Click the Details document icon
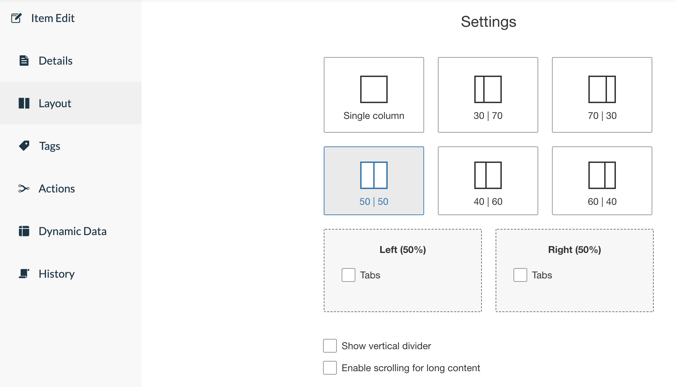This screenshot has height=387, width=675. (x=23, y=60)
